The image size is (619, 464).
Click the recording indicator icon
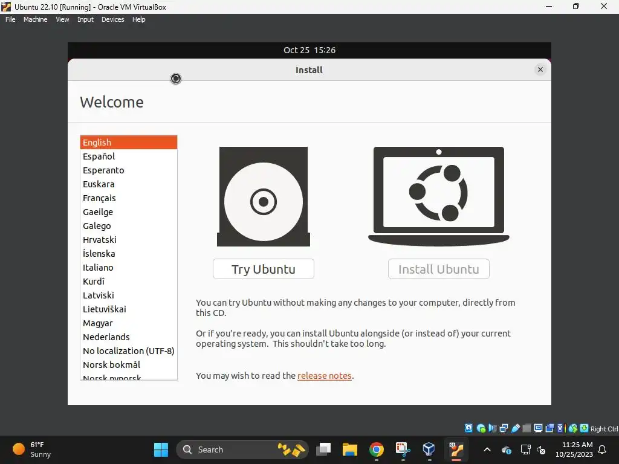549,428
